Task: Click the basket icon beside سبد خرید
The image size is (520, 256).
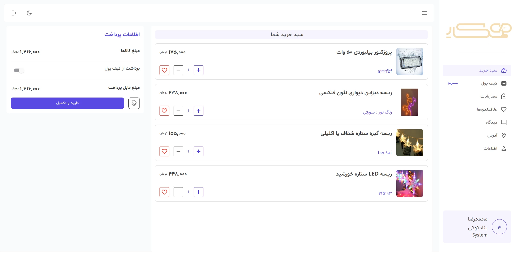Action: 504,70
